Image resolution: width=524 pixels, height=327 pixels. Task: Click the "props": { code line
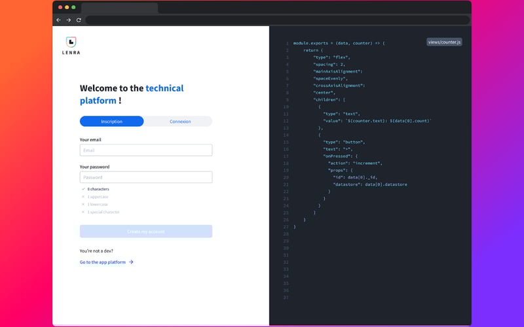coord(340,170)
